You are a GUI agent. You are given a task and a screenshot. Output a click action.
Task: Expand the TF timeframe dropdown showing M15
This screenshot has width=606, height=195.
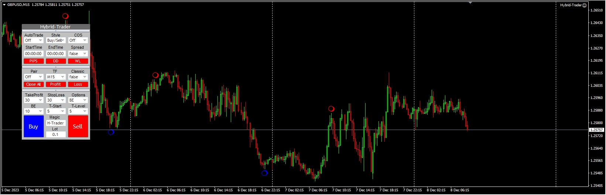coord(56,77)
